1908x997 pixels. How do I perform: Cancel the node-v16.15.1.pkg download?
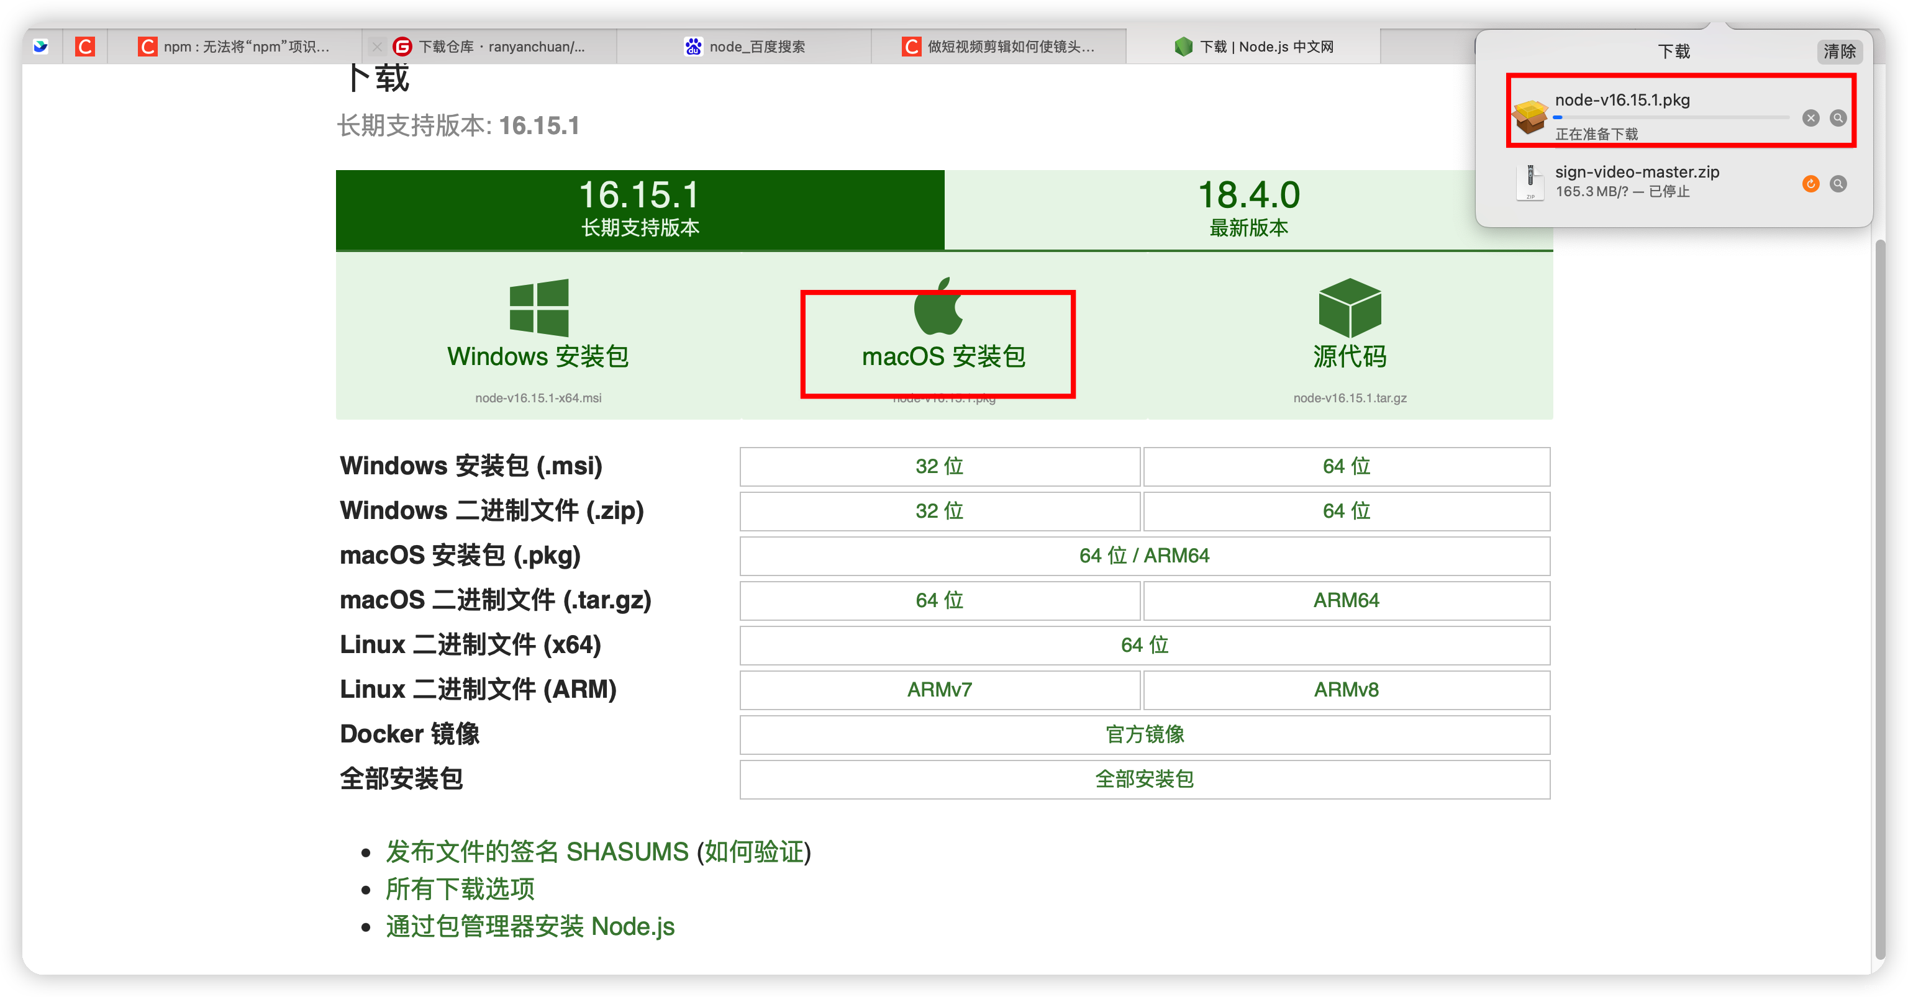point(1810,118)
